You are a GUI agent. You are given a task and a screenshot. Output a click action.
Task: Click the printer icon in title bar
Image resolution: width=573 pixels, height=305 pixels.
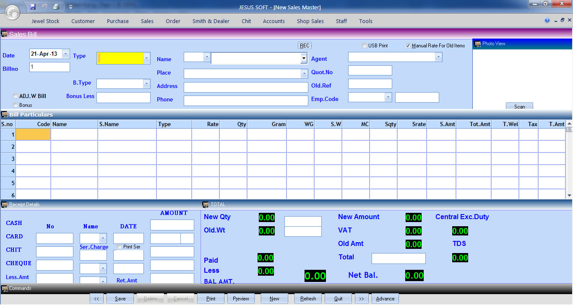click(56, 7)
